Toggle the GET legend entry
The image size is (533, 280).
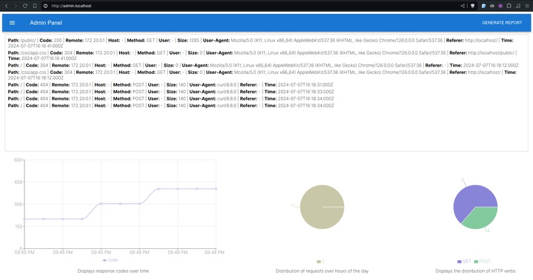(464, 262)
